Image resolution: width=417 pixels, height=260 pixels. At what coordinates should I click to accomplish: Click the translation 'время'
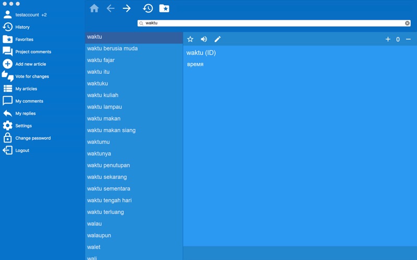tap(195, 64)
